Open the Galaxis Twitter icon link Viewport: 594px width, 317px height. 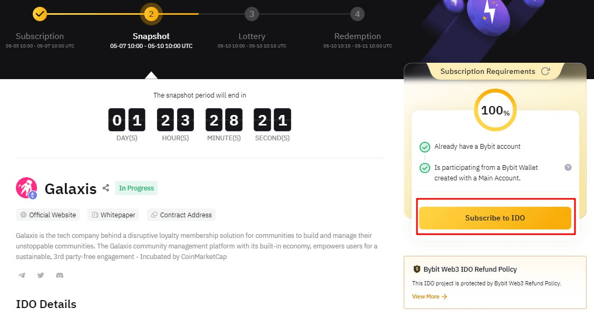[41, 275]
